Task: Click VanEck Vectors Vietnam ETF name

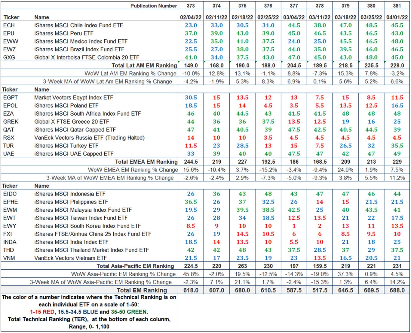Action: pyautogui.click(x=70, y=258)
